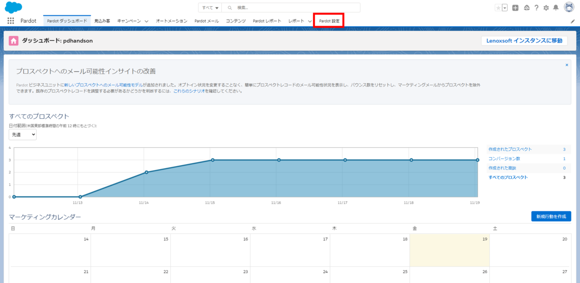
Task: Open the favorites list dropdown arrow
Action: (505, 8)
